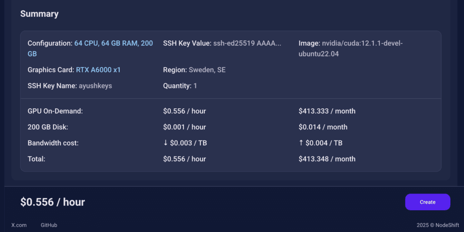
Task: Click the 200 GB Disk hourly price
Action: click(x=184, y=127)
